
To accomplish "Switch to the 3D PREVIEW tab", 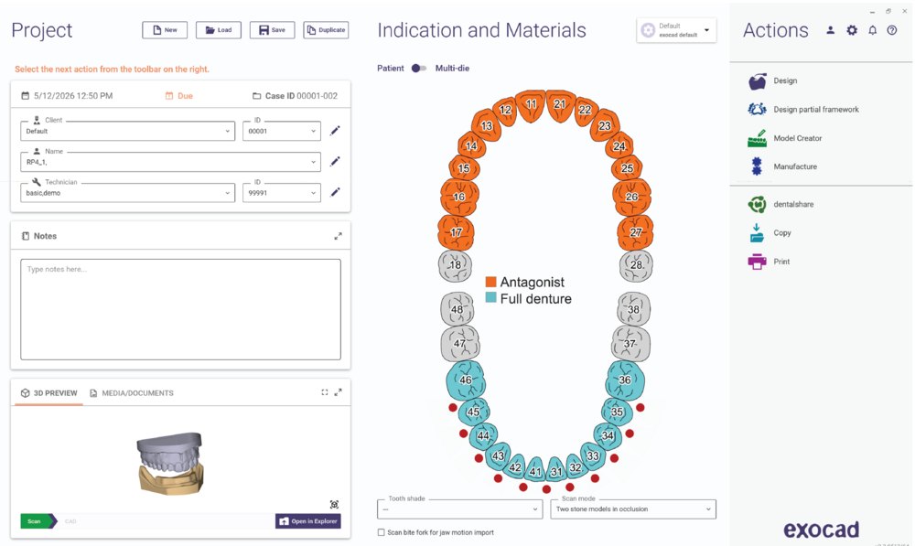I will tap(49, 393).
